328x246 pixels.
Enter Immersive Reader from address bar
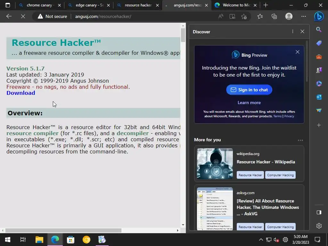click(232, 16)
